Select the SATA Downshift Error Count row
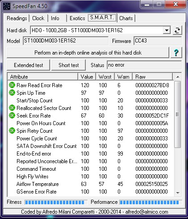This screenshot has width=188, height=219. 91,146
